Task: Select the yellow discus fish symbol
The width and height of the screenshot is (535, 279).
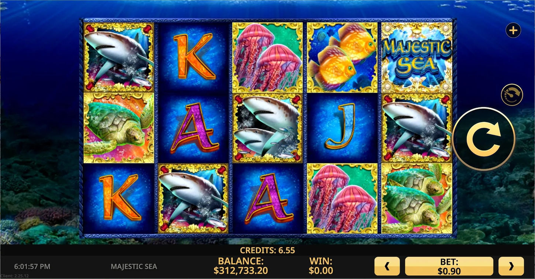Action: (x=342, y=57)
